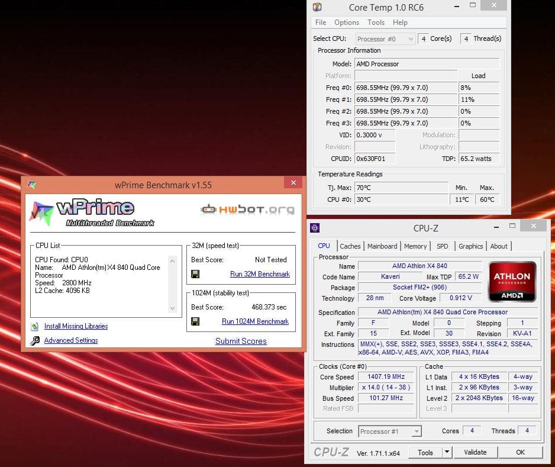Switch to the SPD tab in CPU-Z
555x467 pixels.
coord(443,246)
